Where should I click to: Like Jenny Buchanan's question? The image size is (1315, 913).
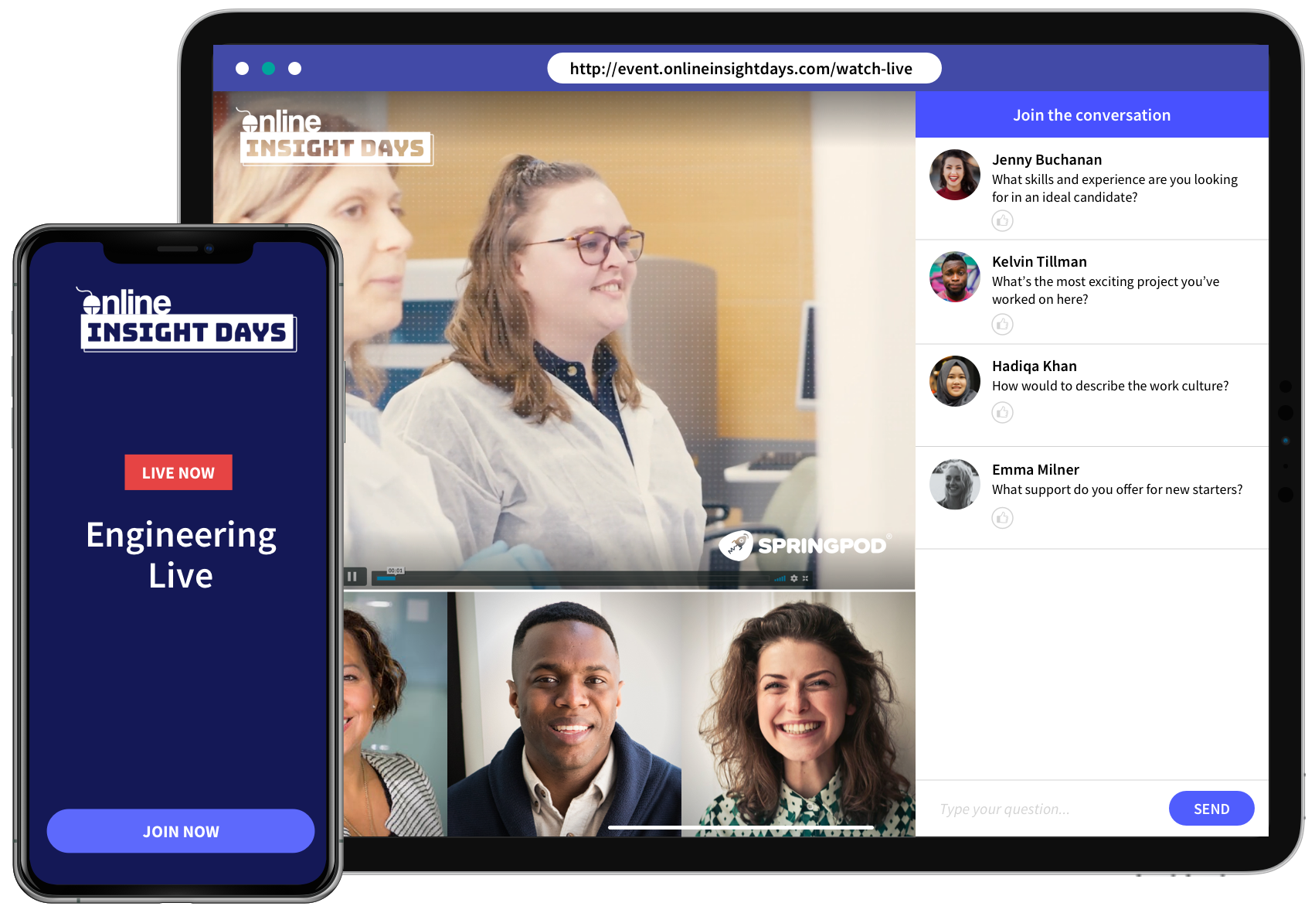pos(1002,221)
